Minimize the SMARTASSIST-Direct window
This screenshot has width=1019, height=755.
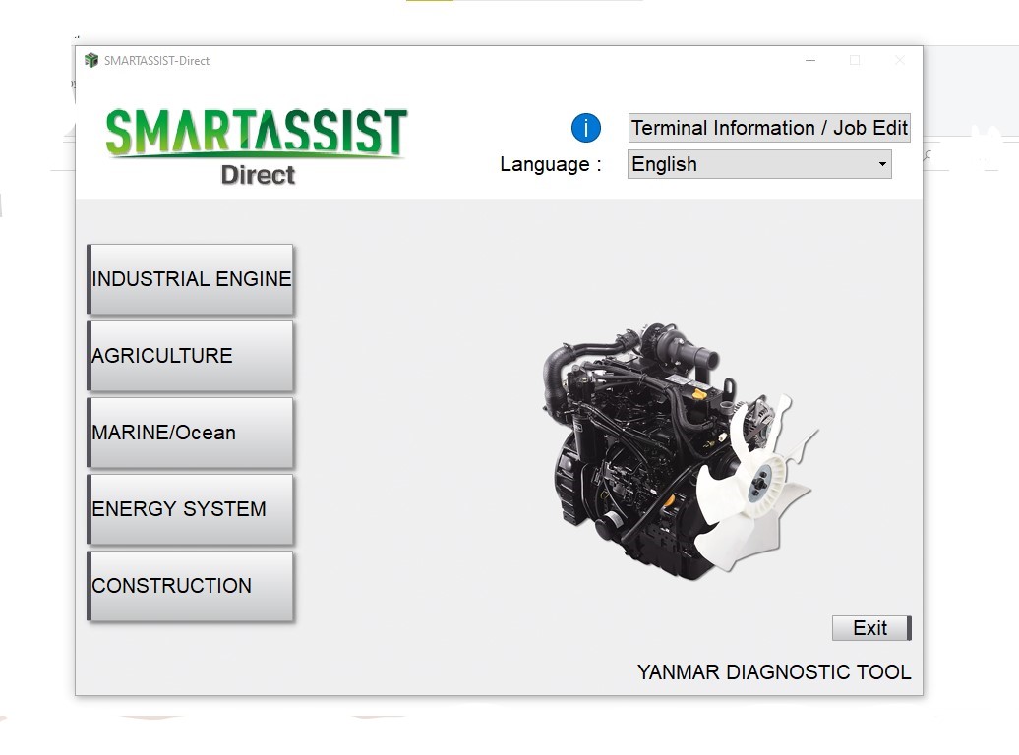point(809,60)
